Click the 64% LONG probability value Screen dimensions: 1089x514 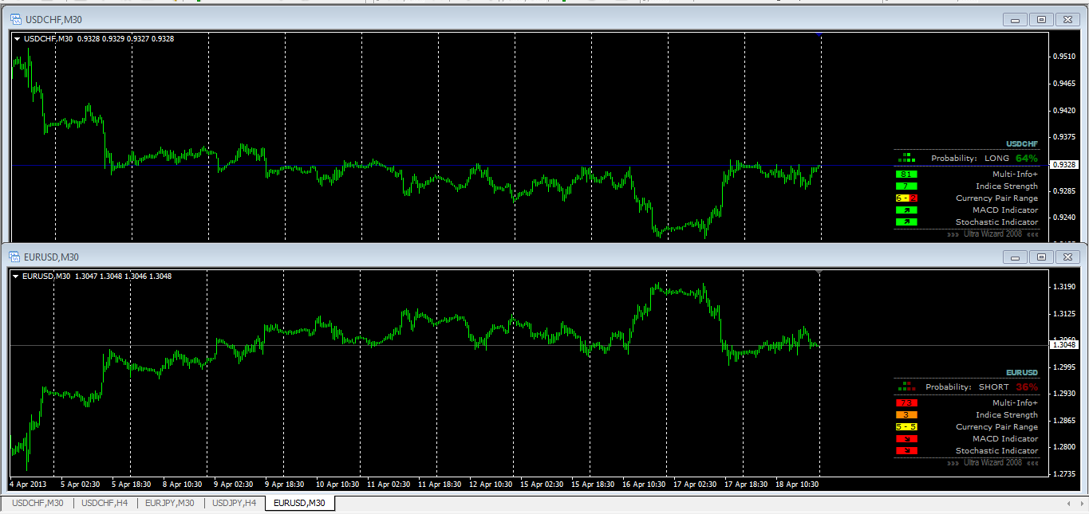(1027, 158)
